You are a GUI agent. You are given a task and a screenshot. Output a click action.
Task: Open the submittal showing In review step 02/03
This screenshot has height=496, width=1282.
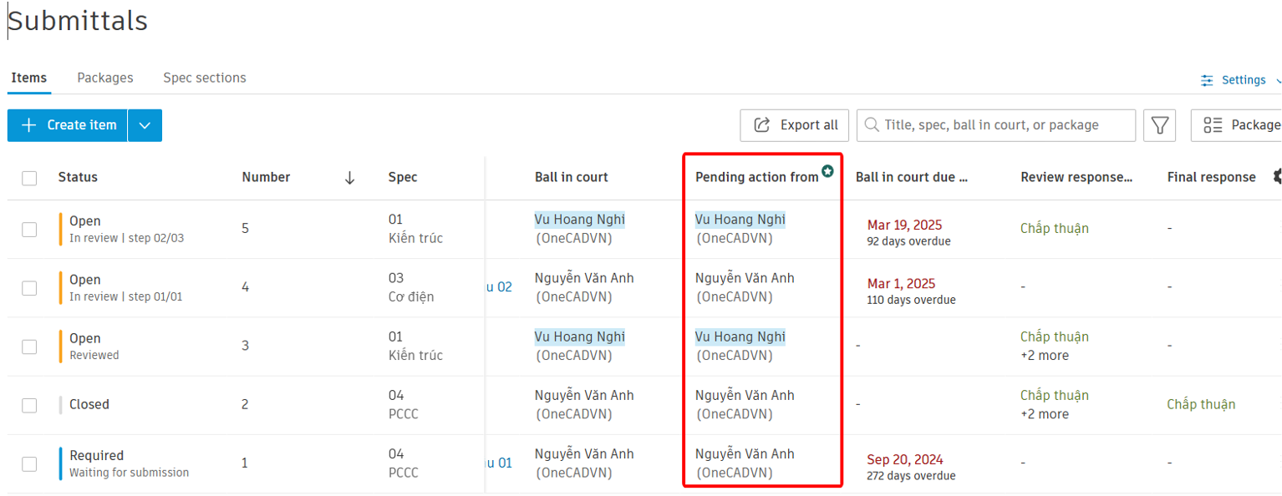tap(126, 230)
